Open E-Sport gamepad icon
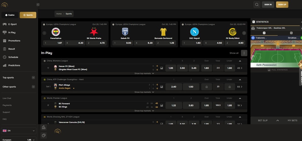The image size is (302, 141). [5, 24]
